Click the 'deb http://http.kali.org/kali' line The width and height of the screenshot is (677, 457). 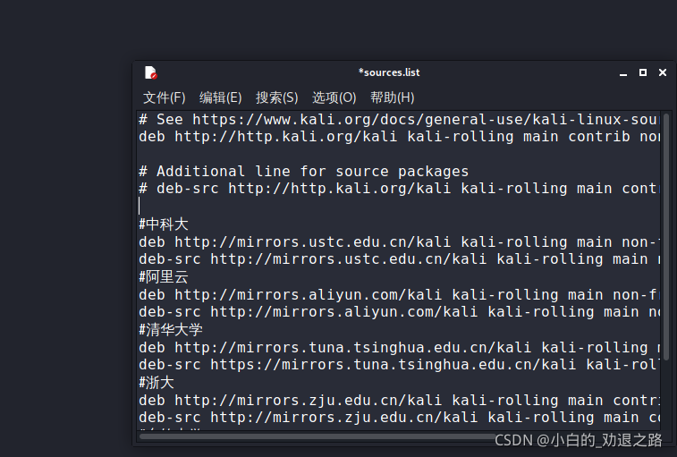tap(400, 137)
